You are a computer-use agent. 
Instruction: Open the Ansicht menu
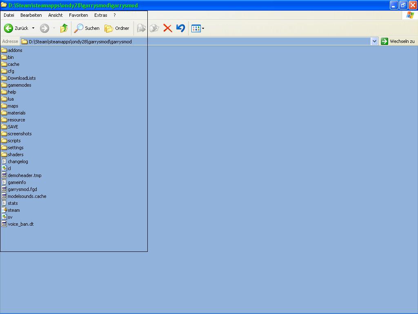click(x=56, y=15)
